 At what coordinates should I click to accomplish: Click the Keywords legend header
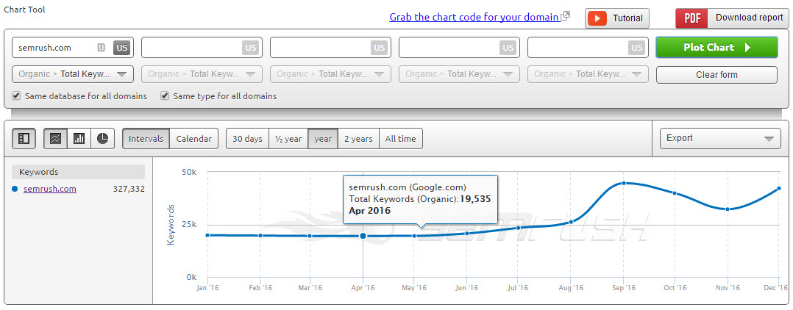(x=79, y=172)
